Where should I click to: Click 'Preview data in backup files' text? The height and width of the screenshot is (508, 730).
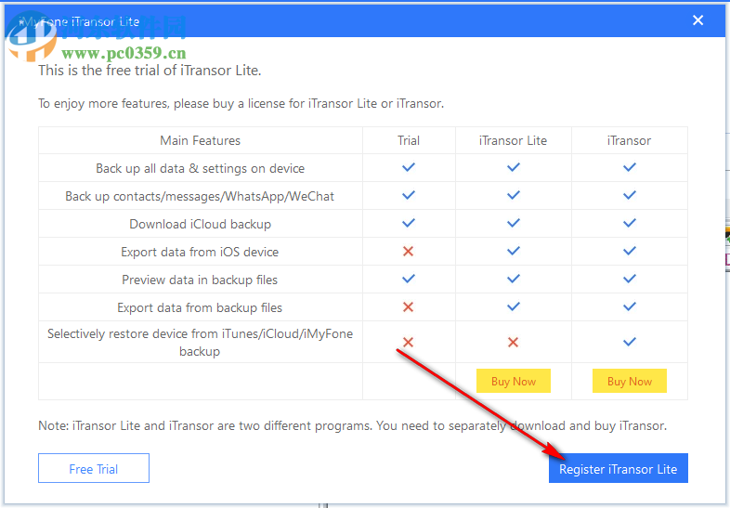click(200, 280)
